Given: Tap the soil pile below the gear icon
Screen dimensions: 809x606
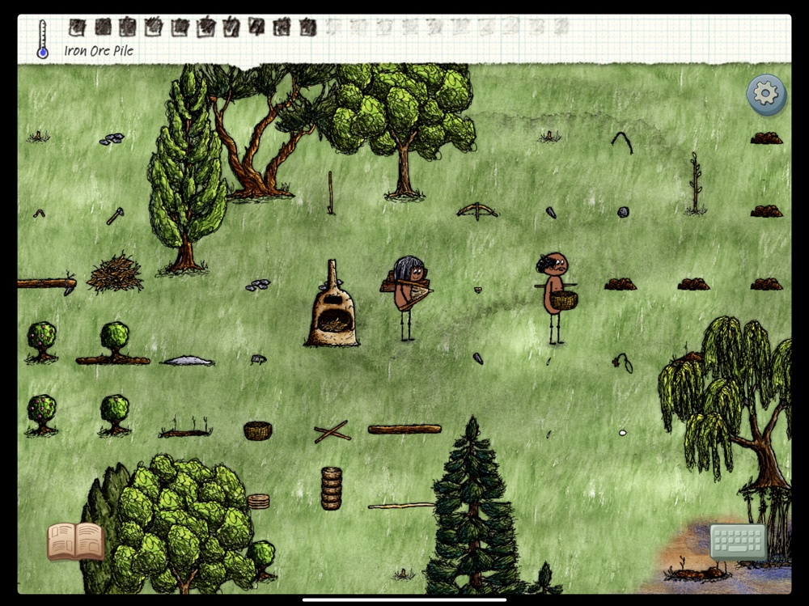Looking at the screenshot, I should 767,138.
